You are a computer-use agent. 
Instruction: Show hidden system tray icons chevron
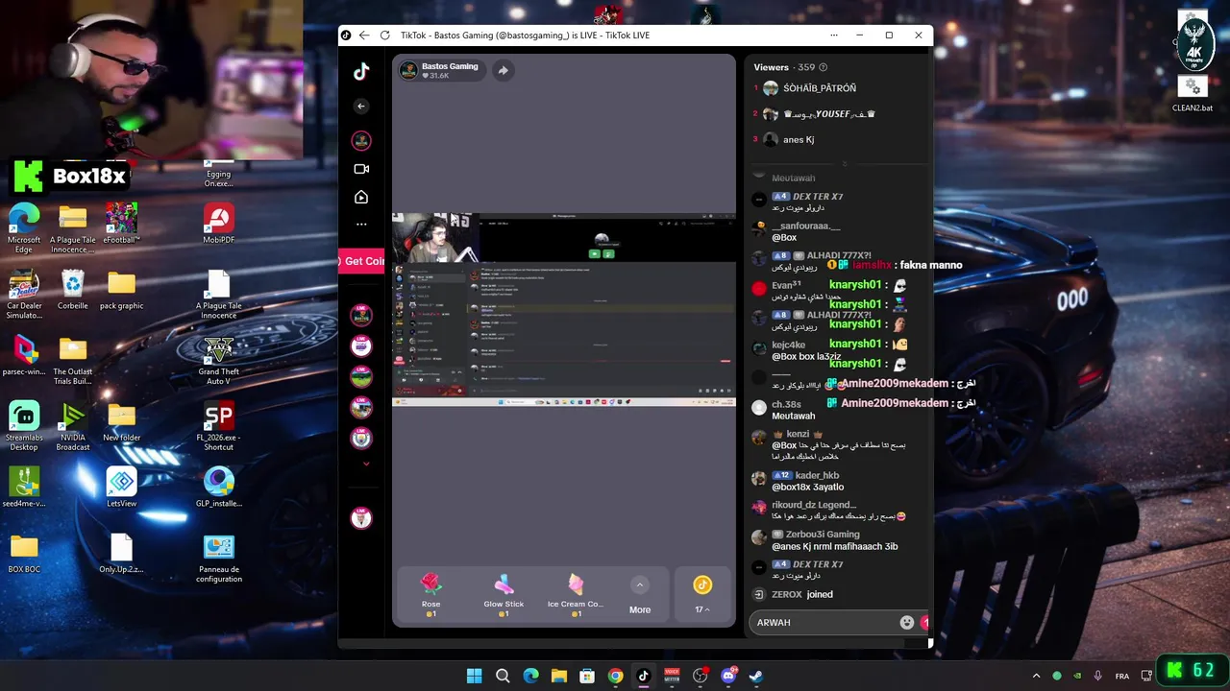[x=1036, y=676]
